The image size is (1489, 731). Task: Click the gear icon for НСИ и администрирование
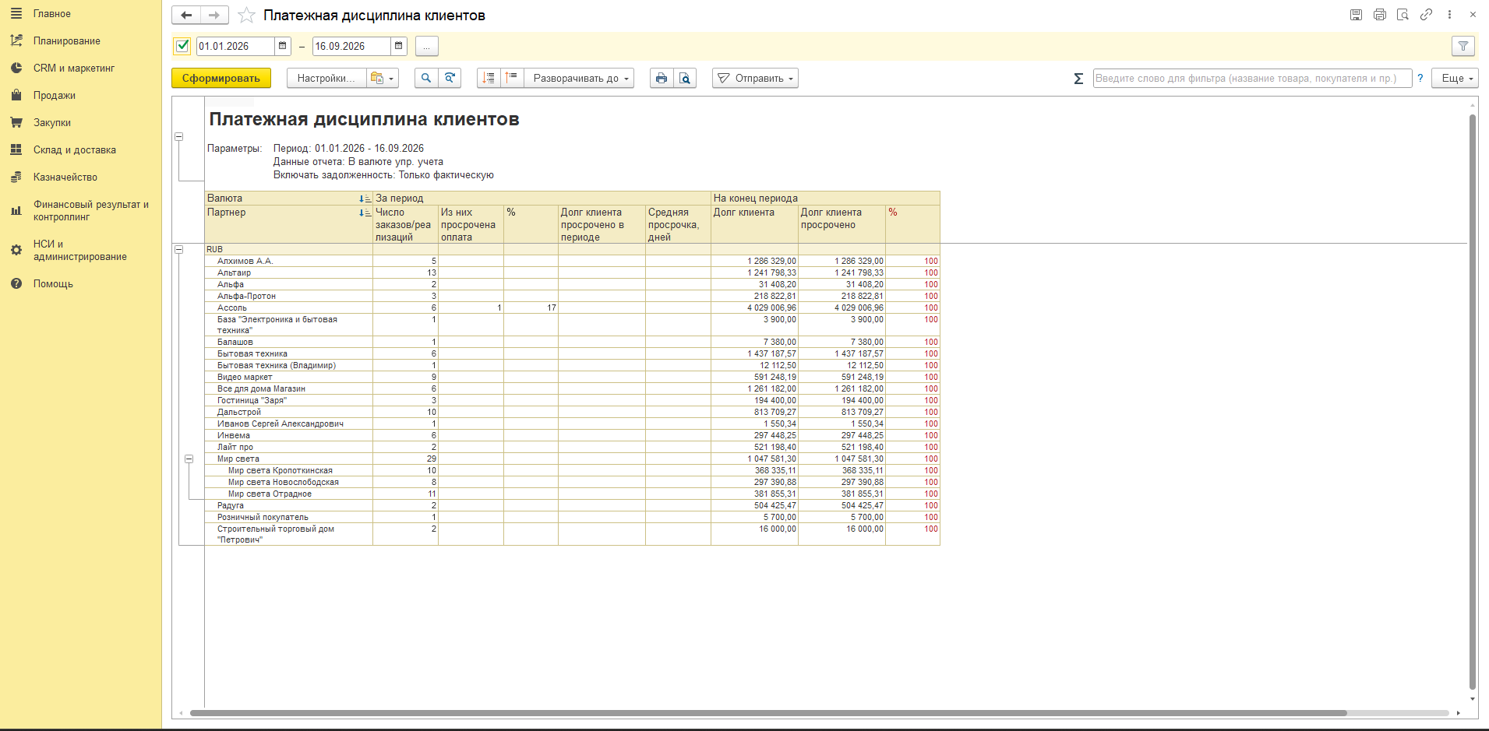(x=16, y=250)
